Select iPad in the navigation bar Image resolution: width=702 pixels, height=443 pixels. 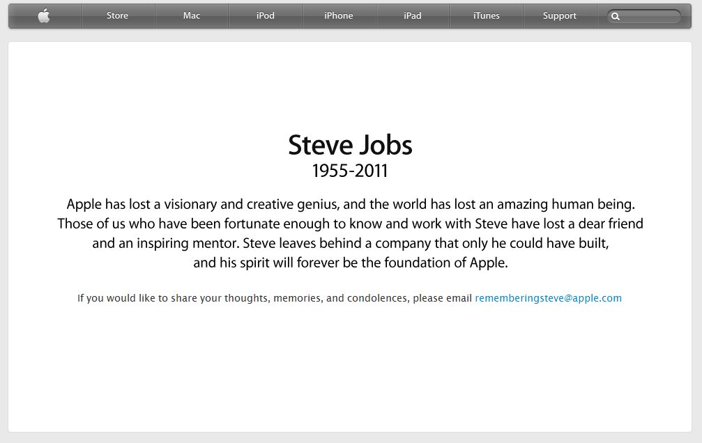pos(413,15)
